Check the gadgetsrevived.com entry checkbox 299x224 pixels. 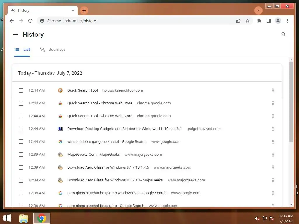pyautogui.click(x=21, y=129)
